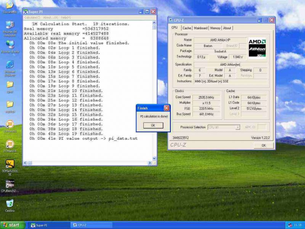
Task: Switch to the Mainboard tab in CPU-Z
Action: 201,28
